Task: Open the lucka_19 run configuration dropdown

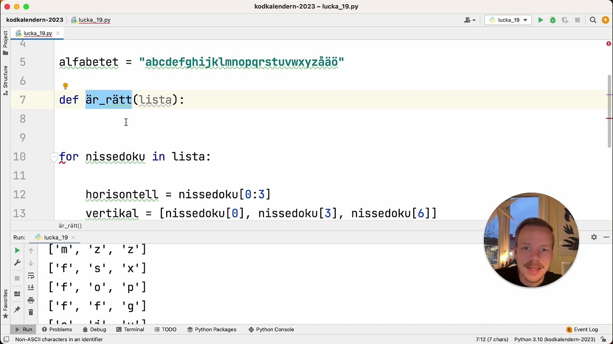Action: point(508,20)
